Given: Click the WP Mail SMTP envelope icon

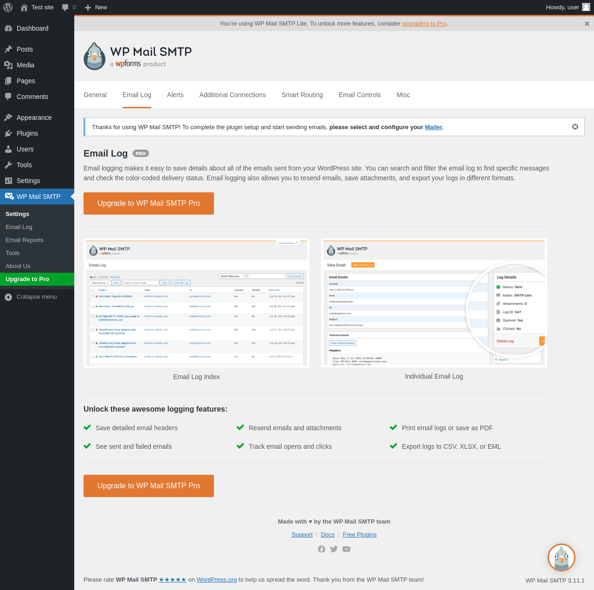Looking at the screenshot, I should click(x=9, y=197).
